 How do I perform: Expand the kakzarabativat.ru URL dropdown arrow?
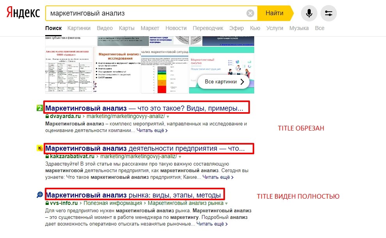[x=179, y=157]
